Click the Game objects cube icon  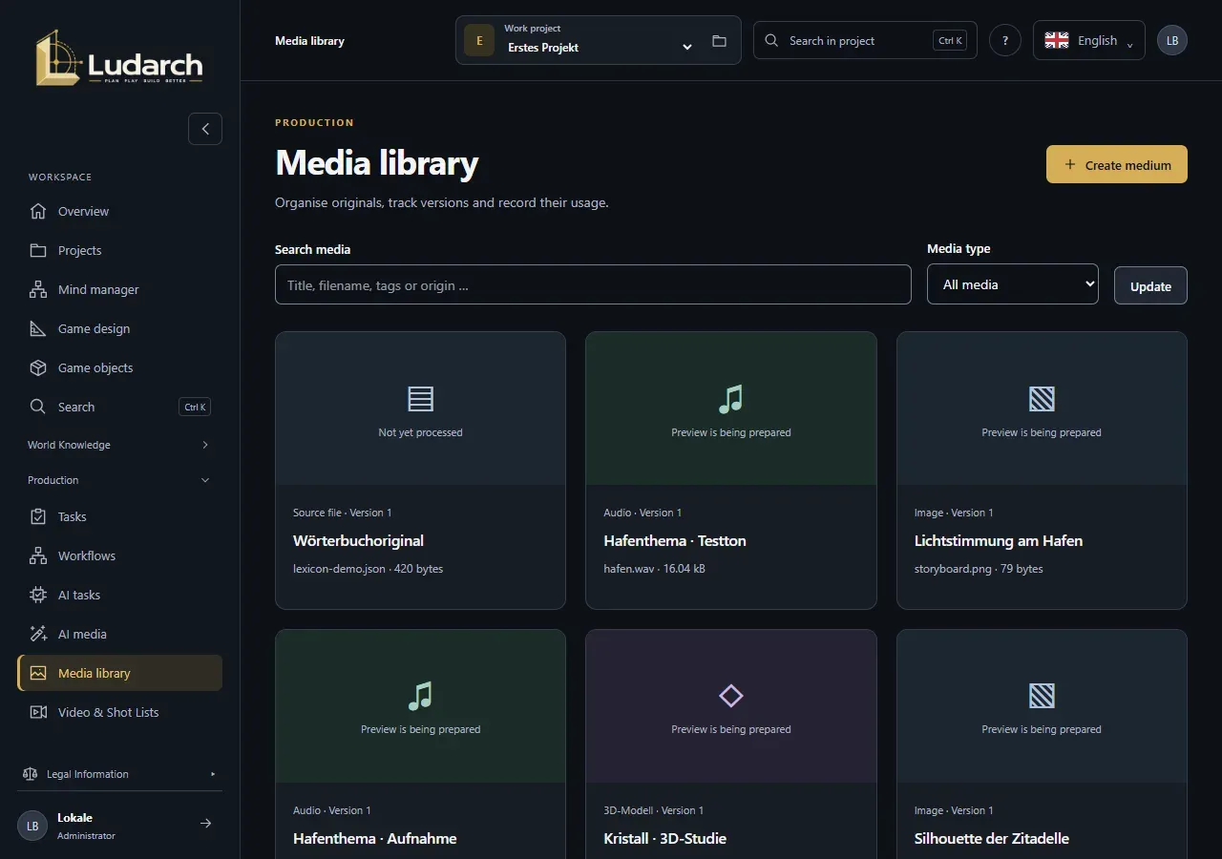38,367
